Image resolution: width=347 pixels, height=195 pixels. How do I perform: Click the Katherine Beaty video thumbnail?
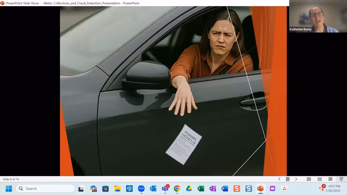click(318, 16)
